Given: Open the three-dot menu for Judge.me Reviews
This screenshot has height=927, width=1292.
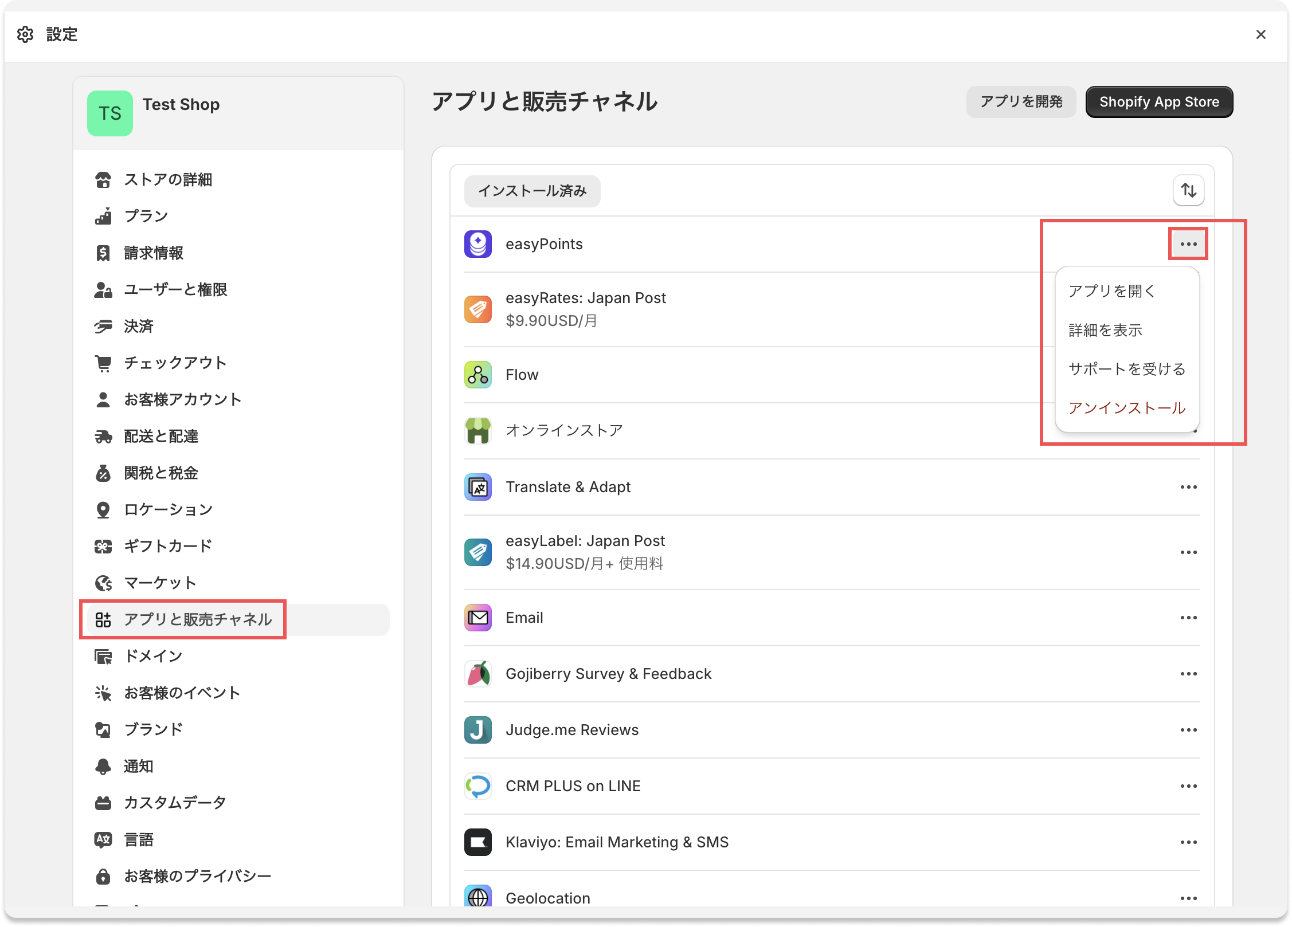Looking at the screenshot, I should pos(1189,730).
